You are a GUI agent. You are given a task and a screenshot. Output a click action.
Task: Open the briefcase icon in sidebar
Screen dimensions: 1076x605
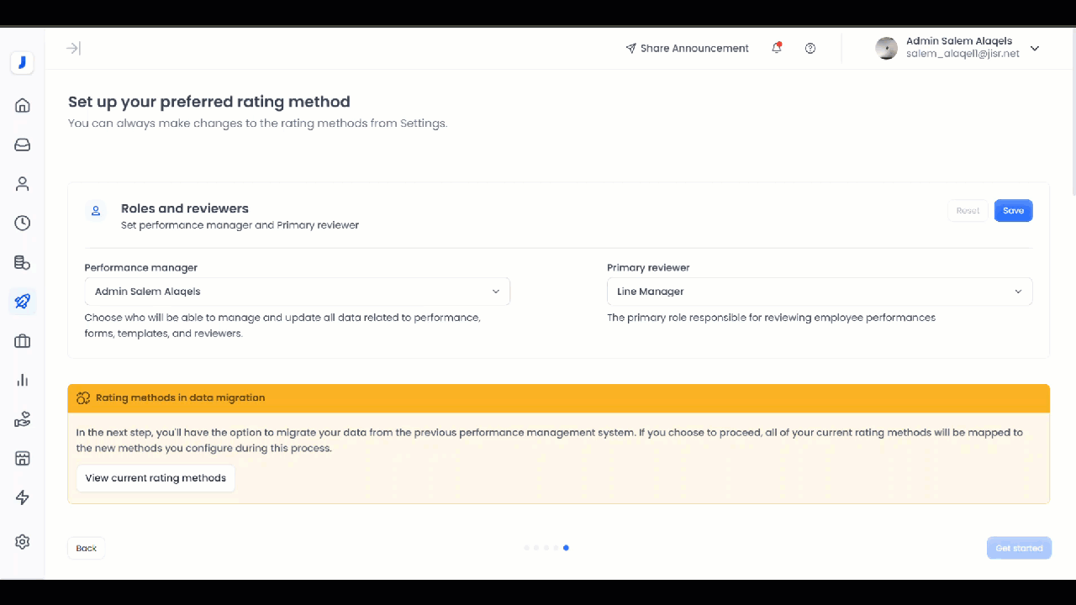pyautogui.click(x=23, y=340)
